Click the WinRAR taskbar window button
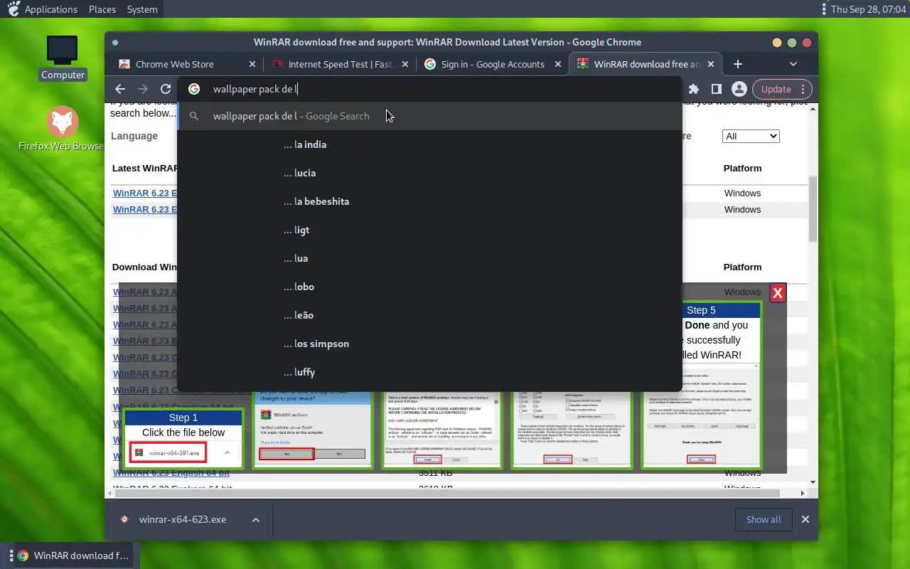The height and width of the screenshot is (569, 910). point(75,555)
